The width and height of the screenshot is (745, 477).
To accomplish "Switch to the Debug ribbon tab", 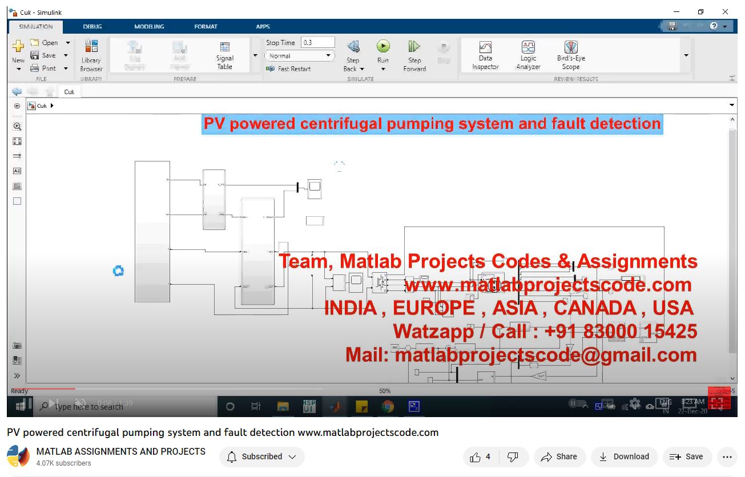I will coord(92,26).
